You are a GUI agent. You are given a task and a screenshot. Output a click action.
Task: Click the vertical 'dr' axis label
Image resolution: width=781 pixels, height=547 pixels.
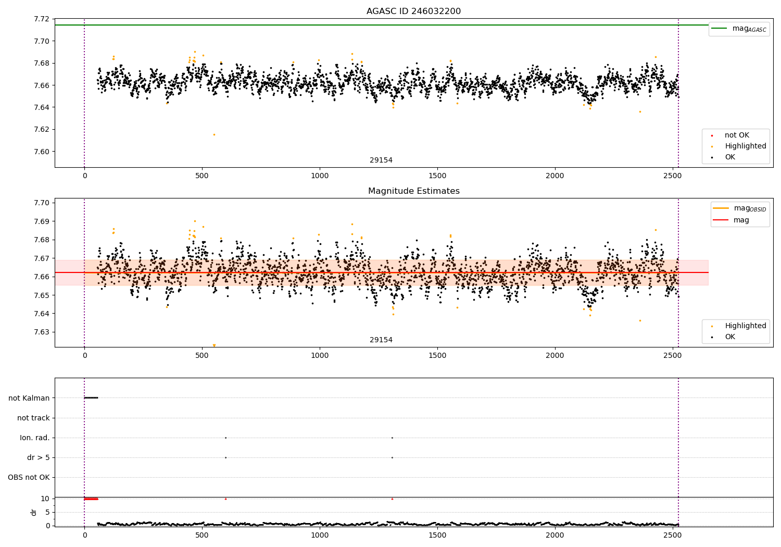[34, 512]
